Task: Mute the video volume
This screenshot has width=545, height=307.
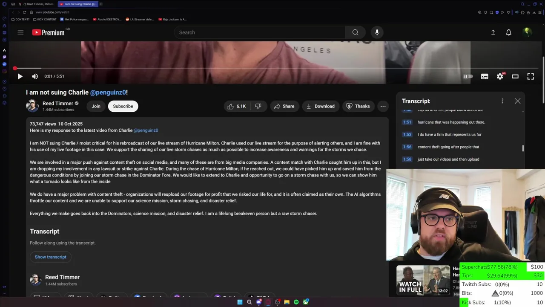Action: pos(35,76)
